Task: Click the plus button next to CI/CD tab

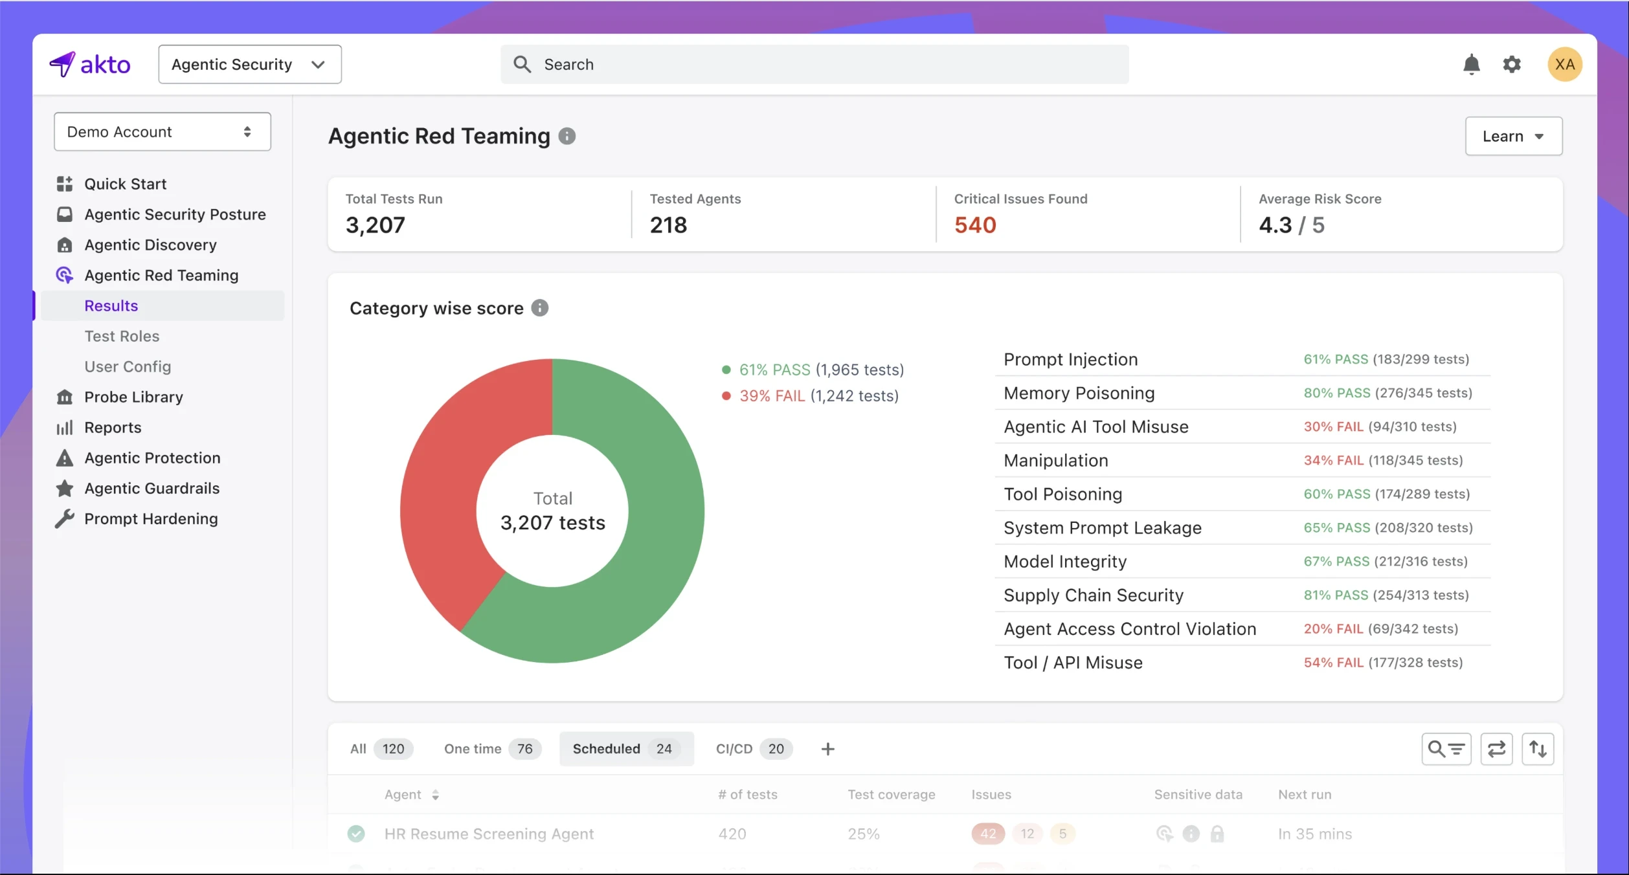Action: tap(827, 749)
